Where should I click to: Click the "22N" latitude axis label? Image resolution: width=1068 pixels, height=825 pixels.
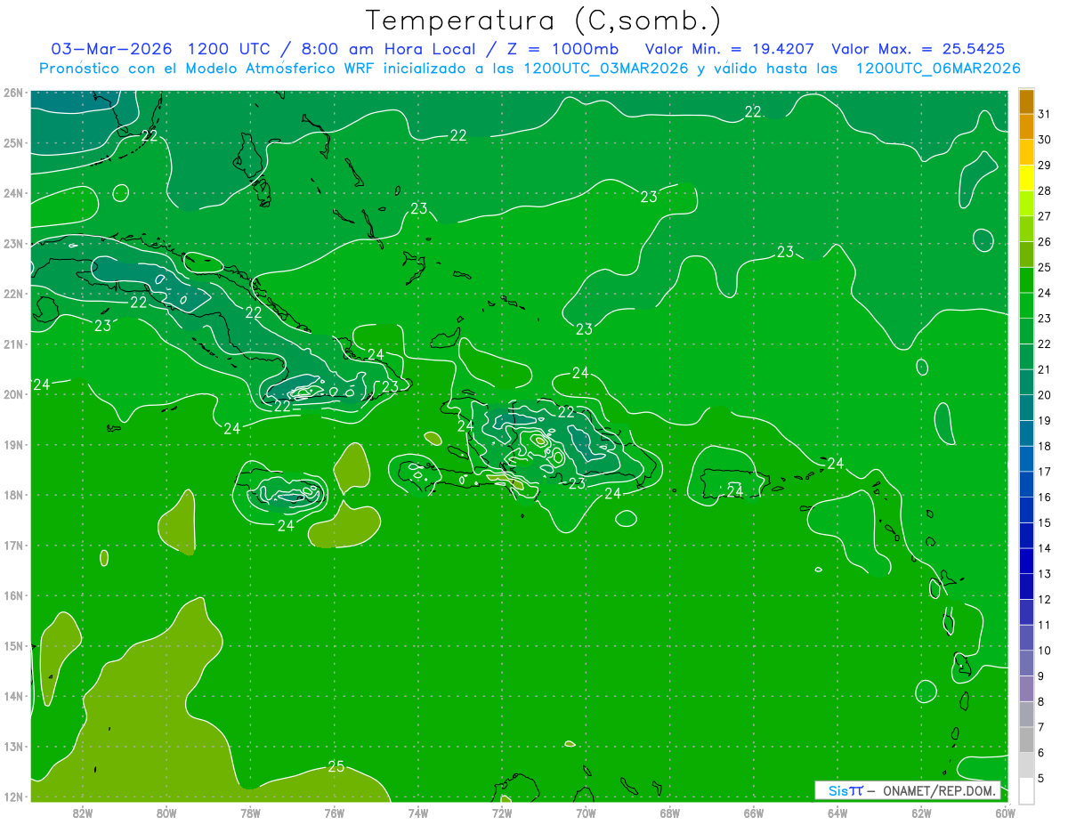13,294
